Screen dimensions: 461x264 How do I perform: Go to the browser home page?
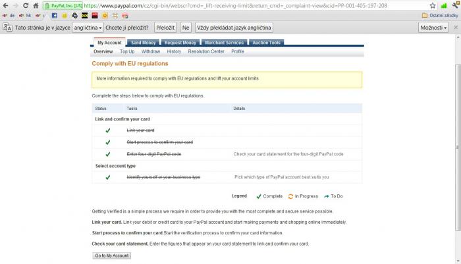tap(37, 5)
